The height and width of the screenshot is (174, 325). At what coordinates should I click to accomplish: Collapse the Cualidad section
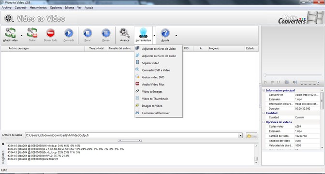coord(264,113)
